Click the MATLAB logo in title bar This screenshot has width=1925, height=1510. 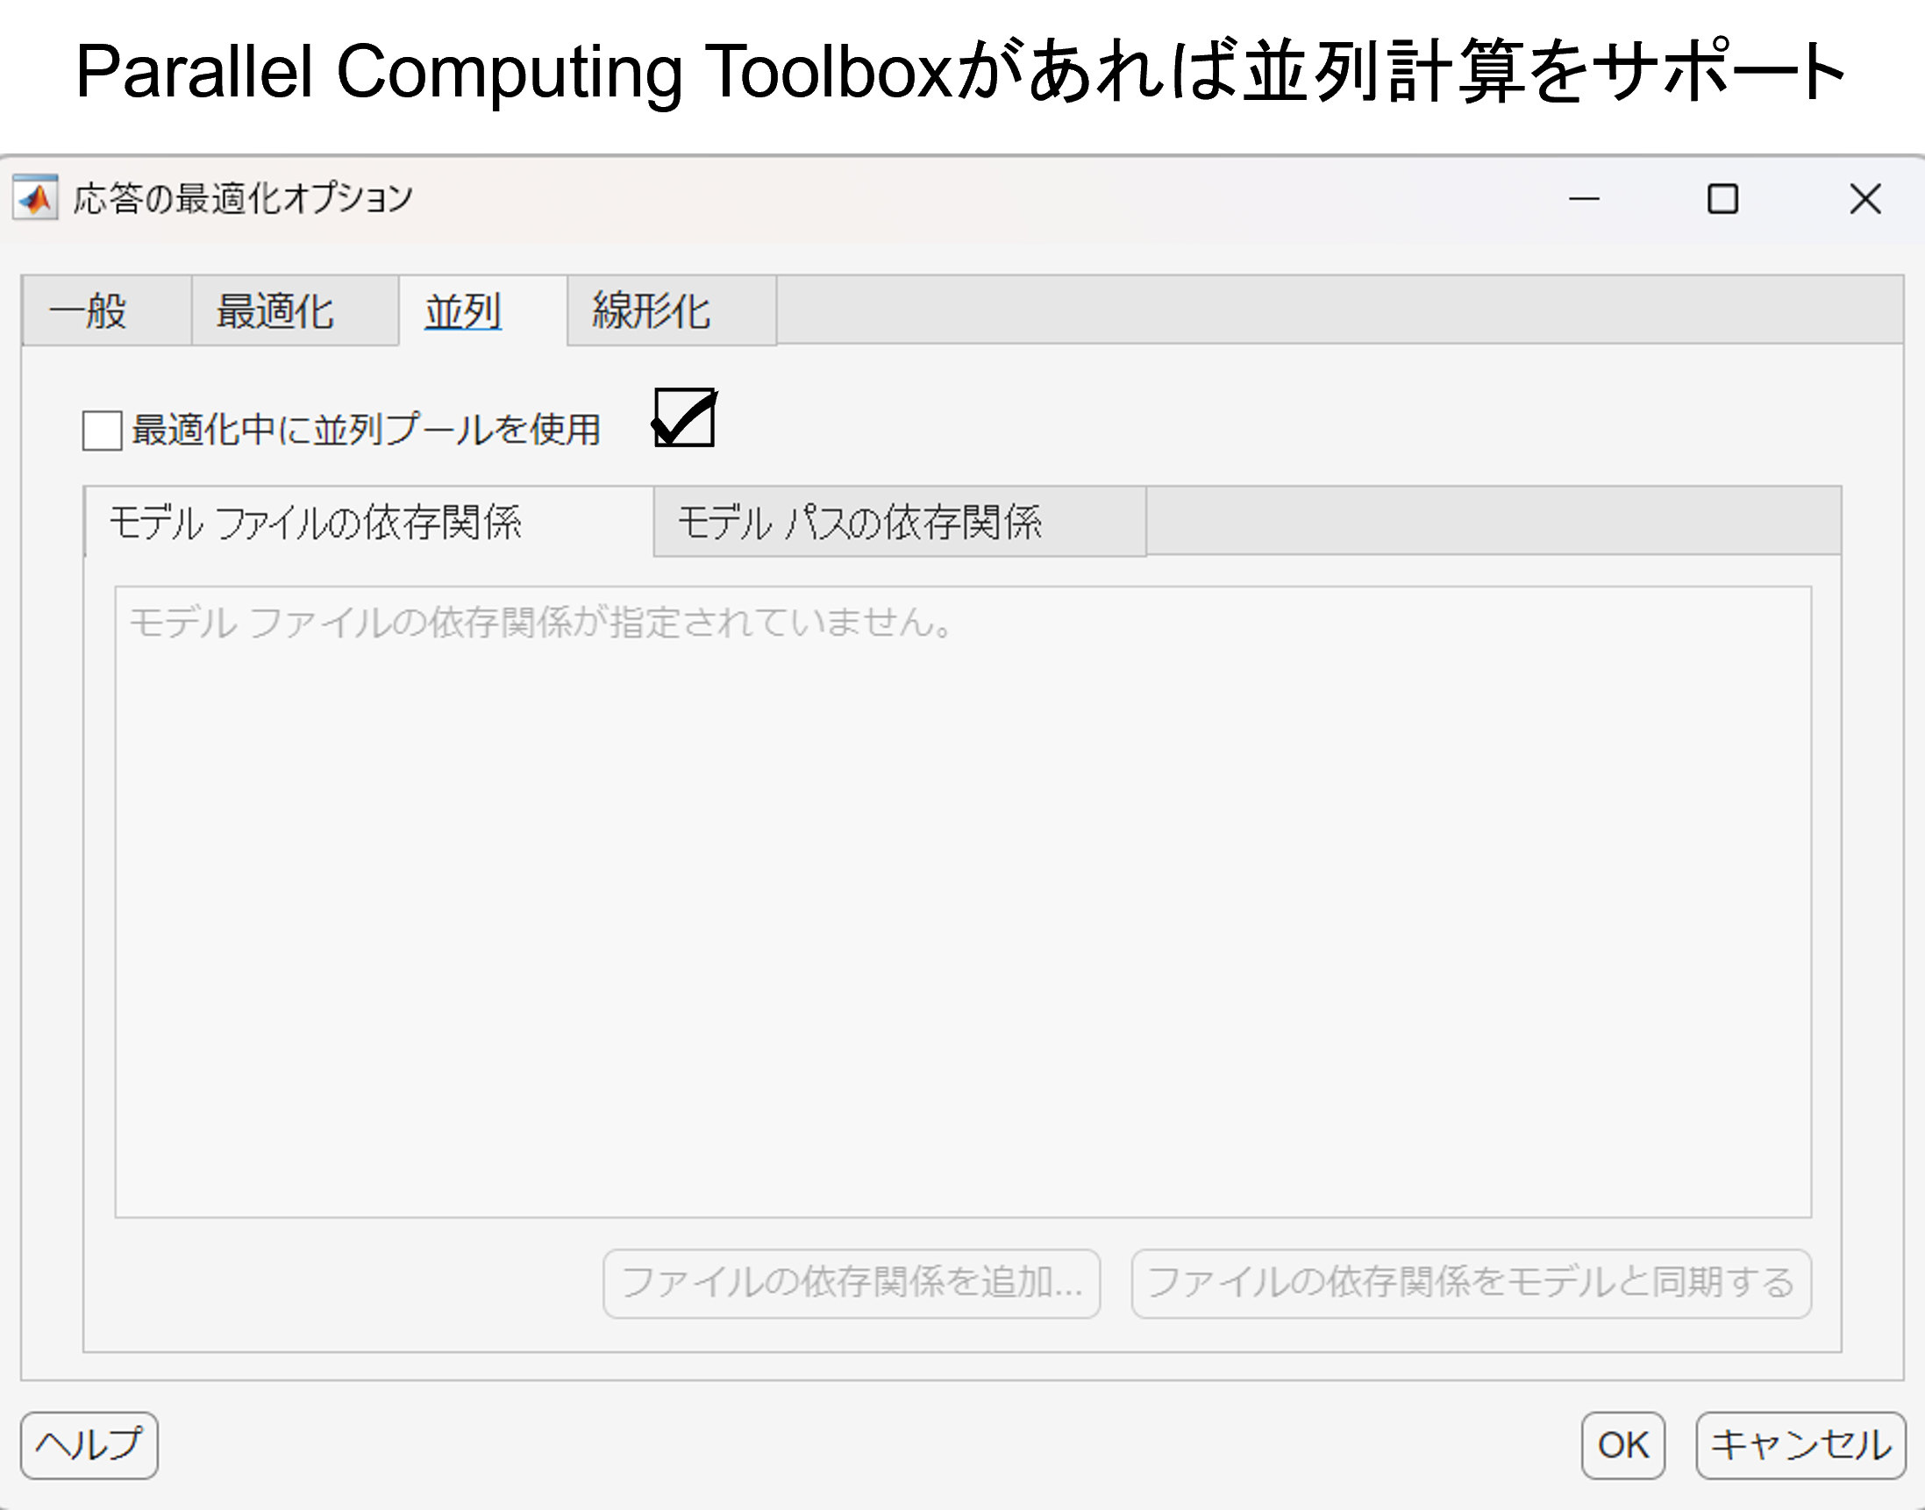point(35,198)
